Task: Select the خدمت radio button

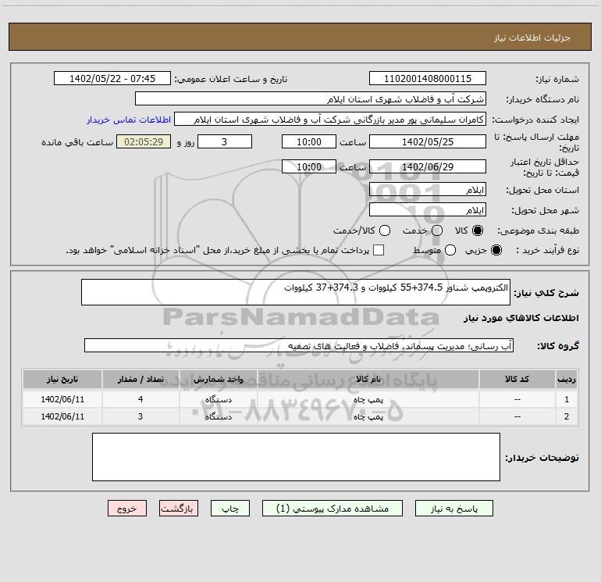Action: click(437, 230)
